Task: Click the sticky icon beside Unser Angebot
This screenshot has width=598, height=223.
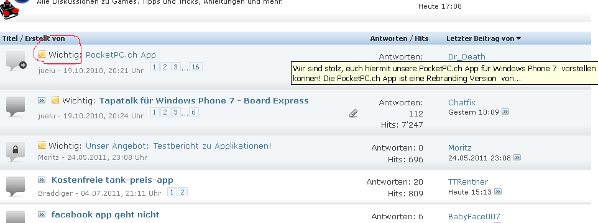Action: click(42, 145)
